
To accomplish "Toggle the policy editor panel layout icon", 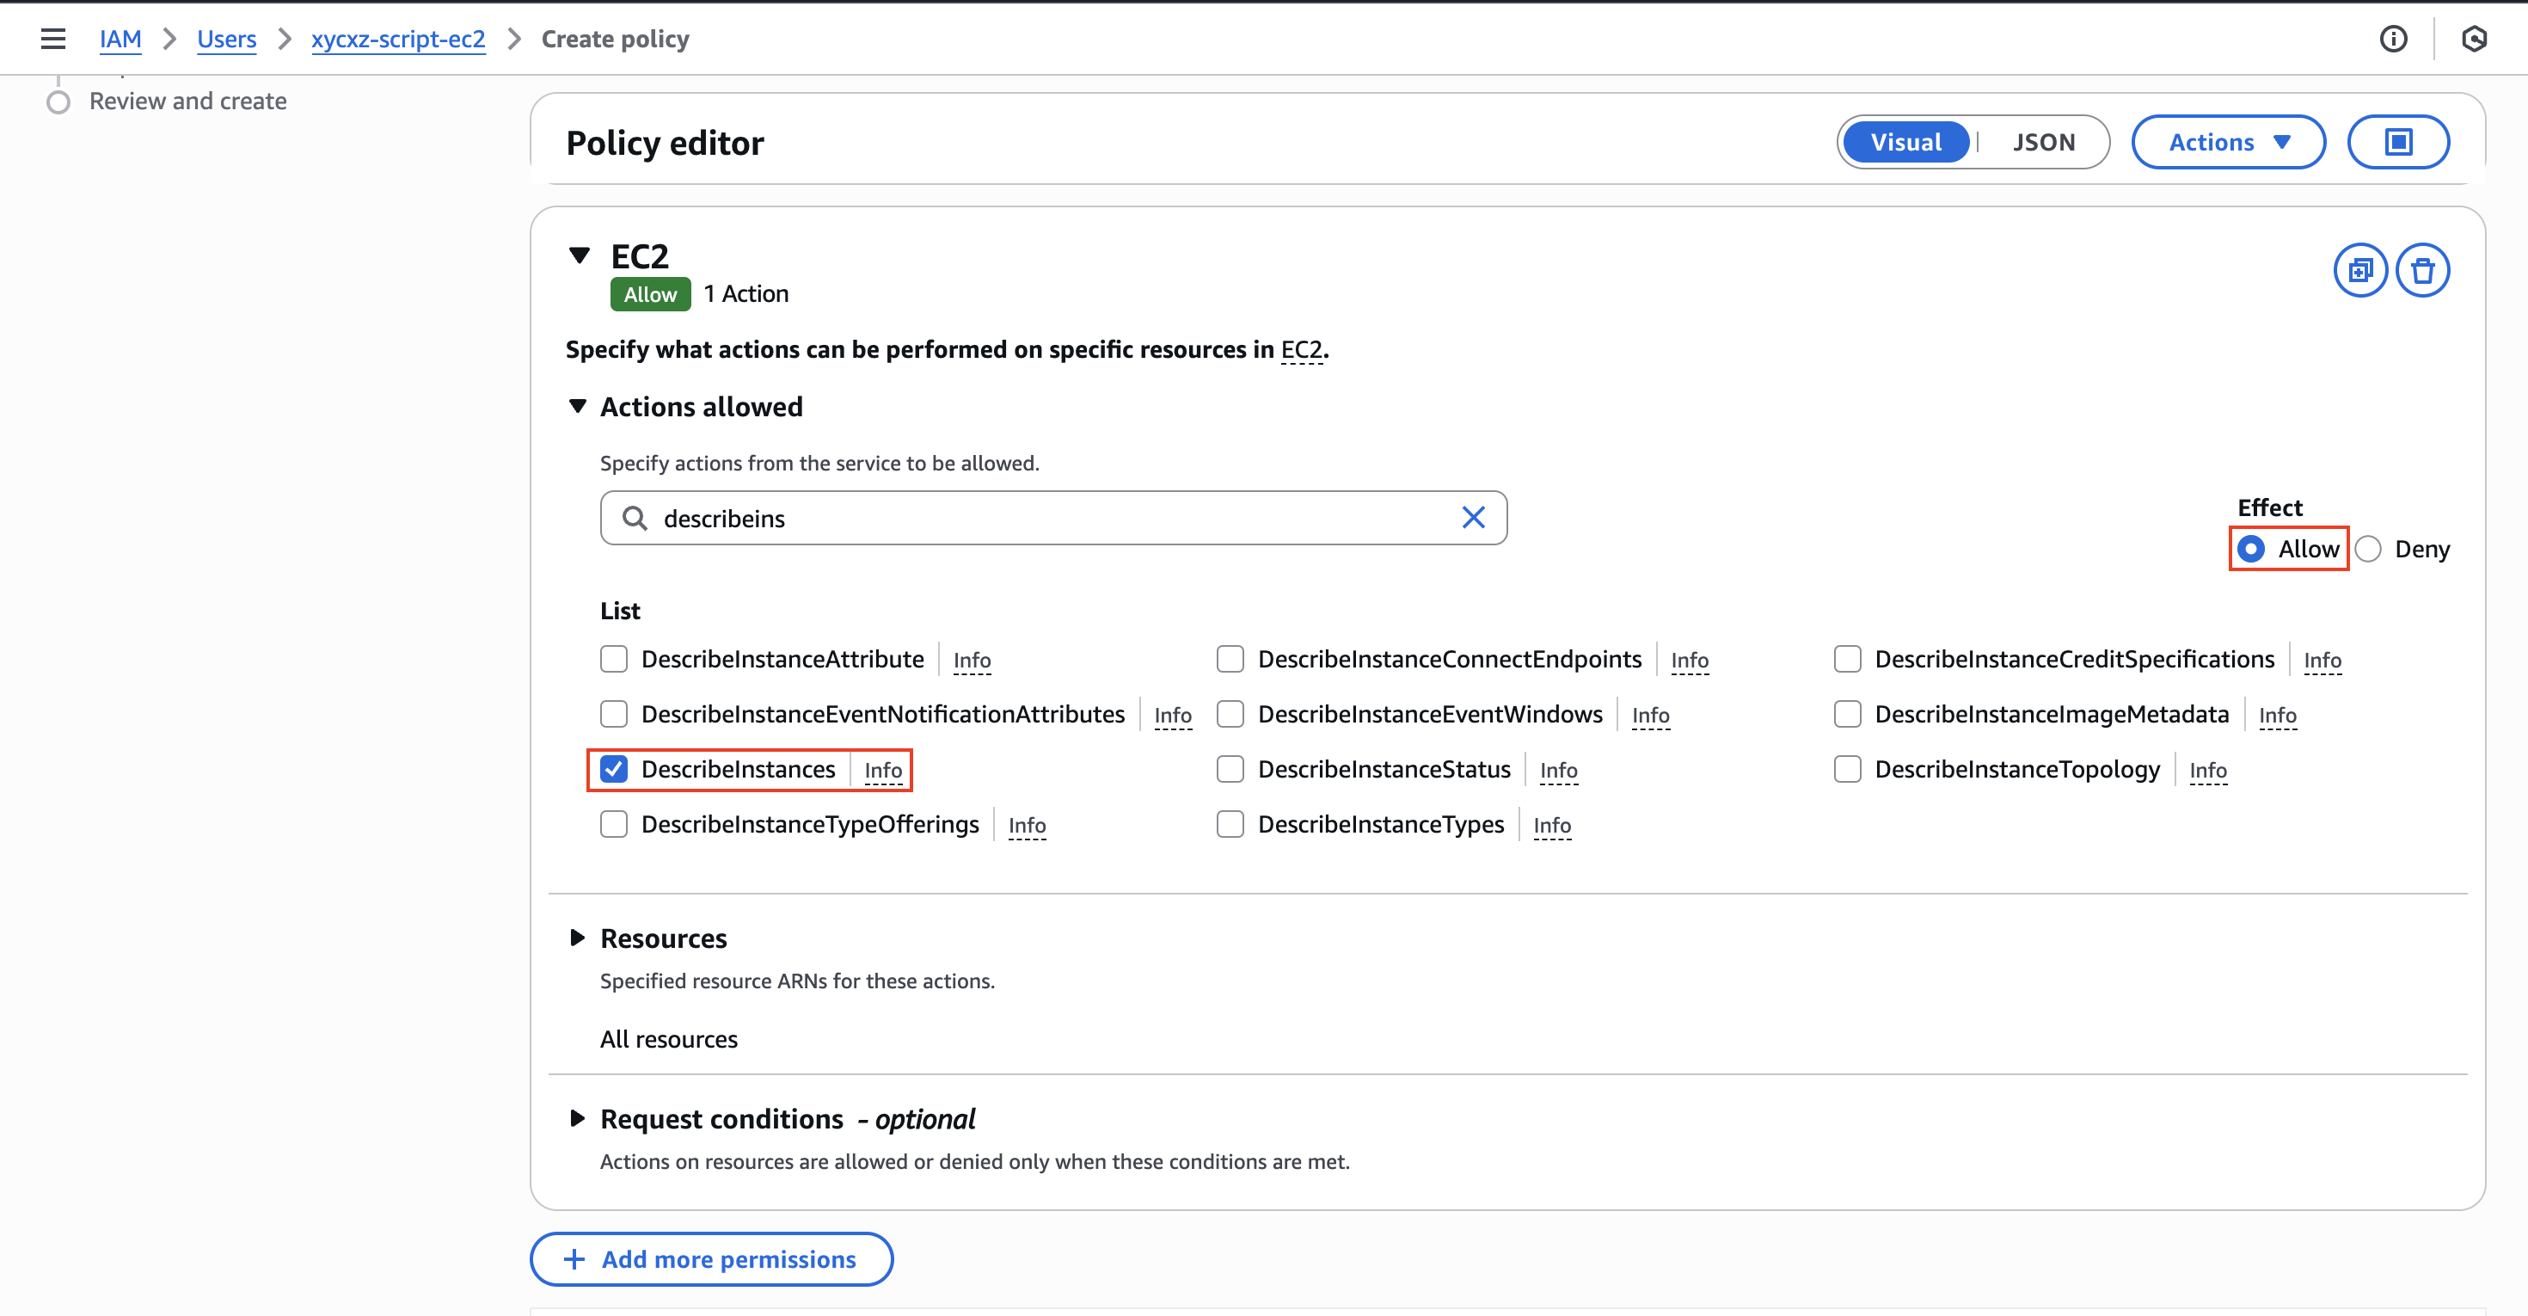I will [2397, 142].
